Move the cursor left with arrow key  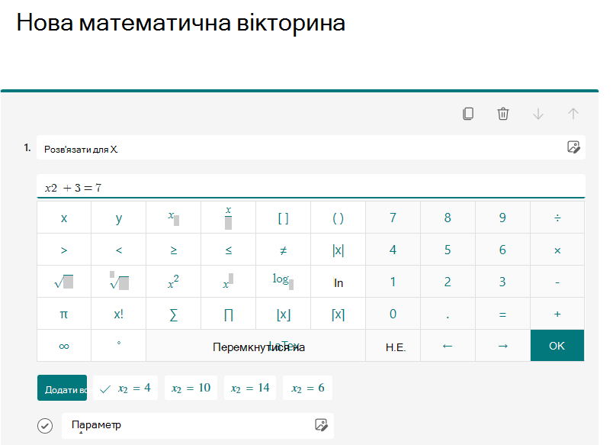click(448, 346)
